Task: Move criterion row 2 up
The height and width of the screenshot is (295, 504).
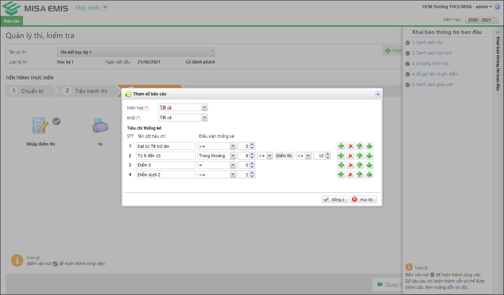Action: pyautogui.click(x=360, y=156)
